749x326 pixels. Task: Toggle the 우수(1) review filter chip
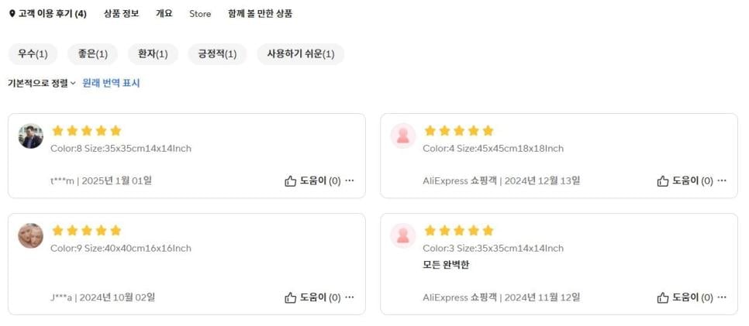[33, 54]
